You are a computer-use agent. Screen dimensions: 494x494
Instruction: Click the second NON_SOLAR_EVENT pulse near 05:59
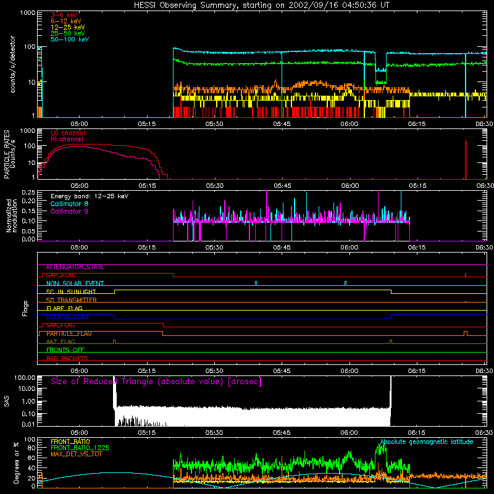point(346,283)
